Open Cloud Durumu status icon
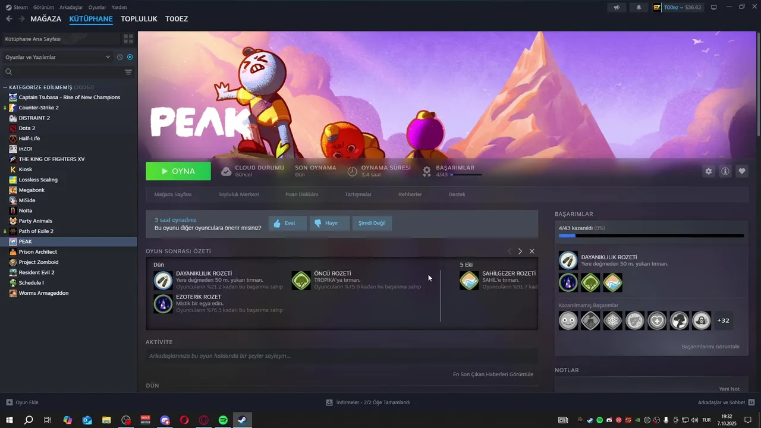761x428 pixels. click(x=226, y=171)
